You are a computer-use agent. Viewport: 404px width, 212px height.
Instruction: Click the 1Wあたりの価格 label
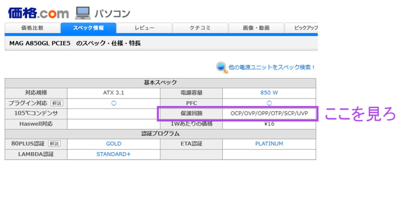[x=191, y=124]
